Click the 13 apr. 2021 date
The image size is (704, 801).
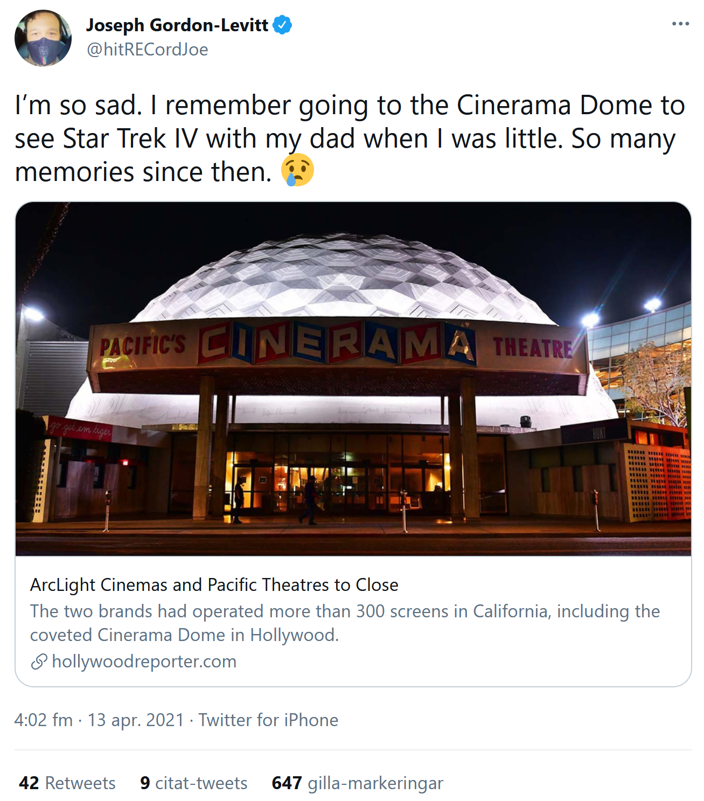[x=136, y=720]
